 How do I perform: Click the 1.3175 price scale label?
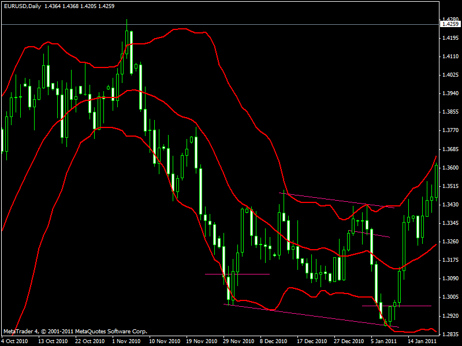point(450,260)
